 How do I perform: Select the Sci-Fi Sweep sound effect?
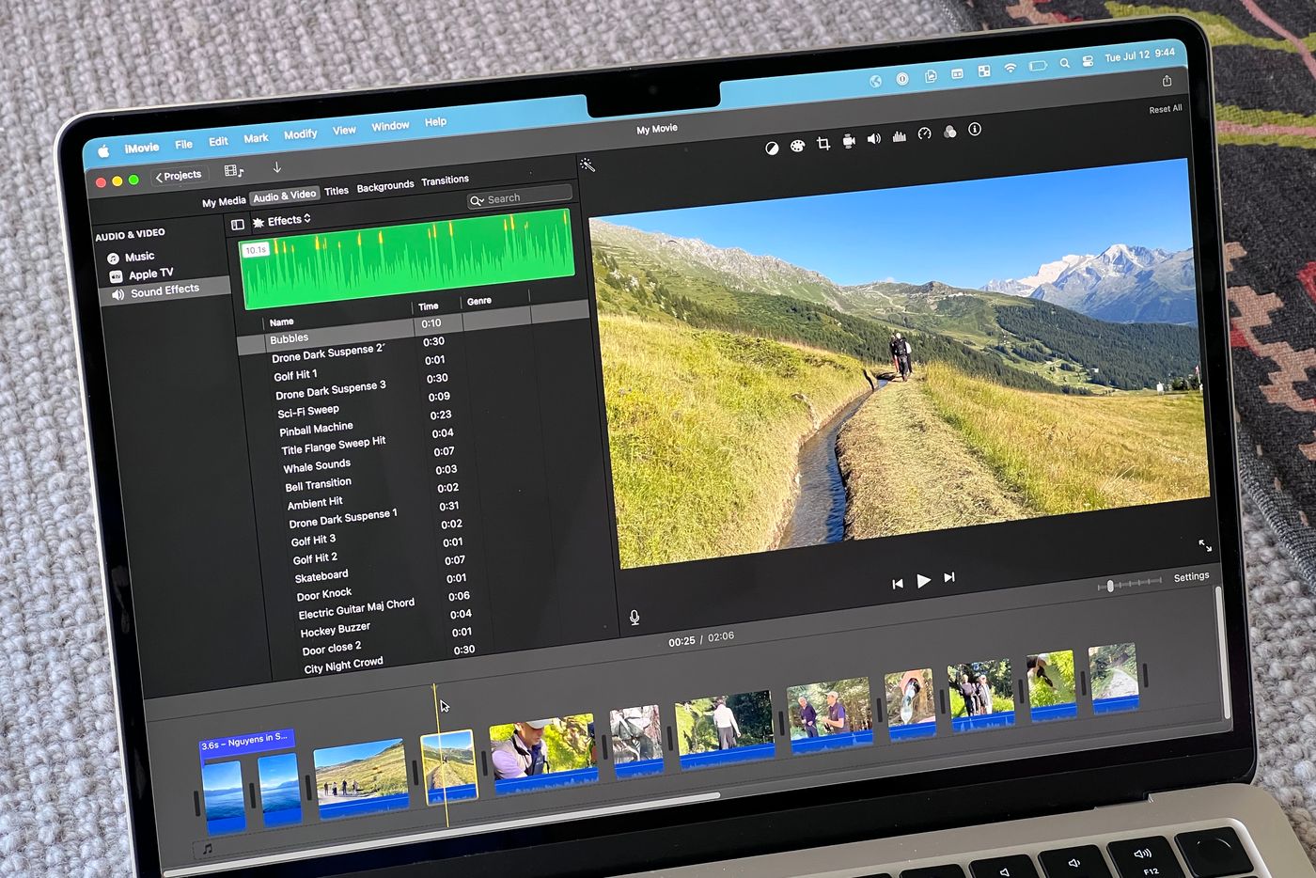308,411
